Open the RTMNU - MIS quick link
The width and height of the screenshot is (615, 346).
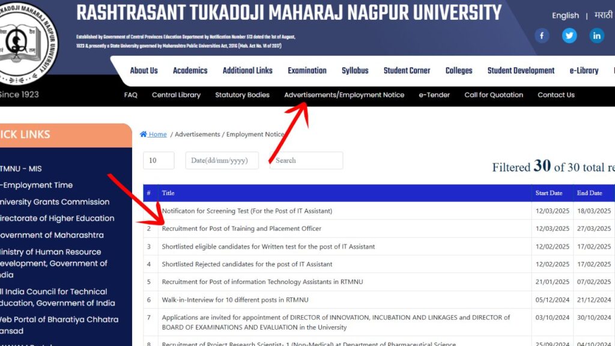point(21,169)
